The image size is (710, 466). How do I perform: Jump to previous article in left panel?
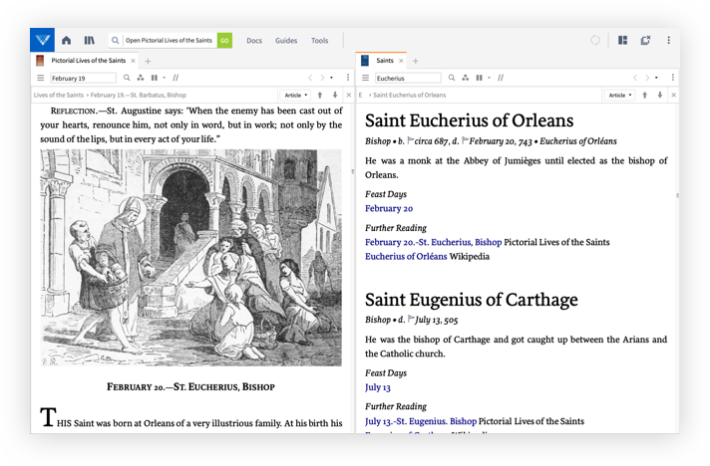(x=320, y=95)
